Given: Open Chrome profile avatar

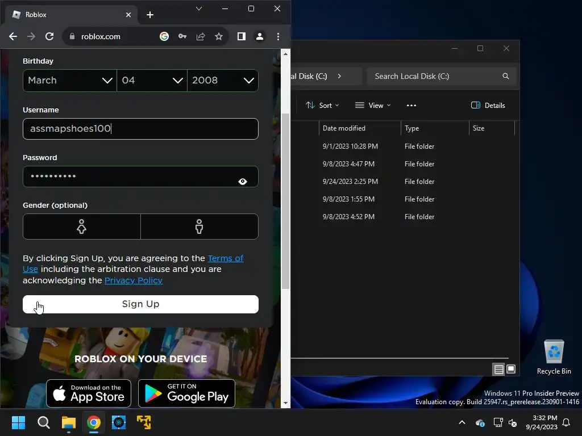Looking at the screenshot, I should (x=259, y=36).
